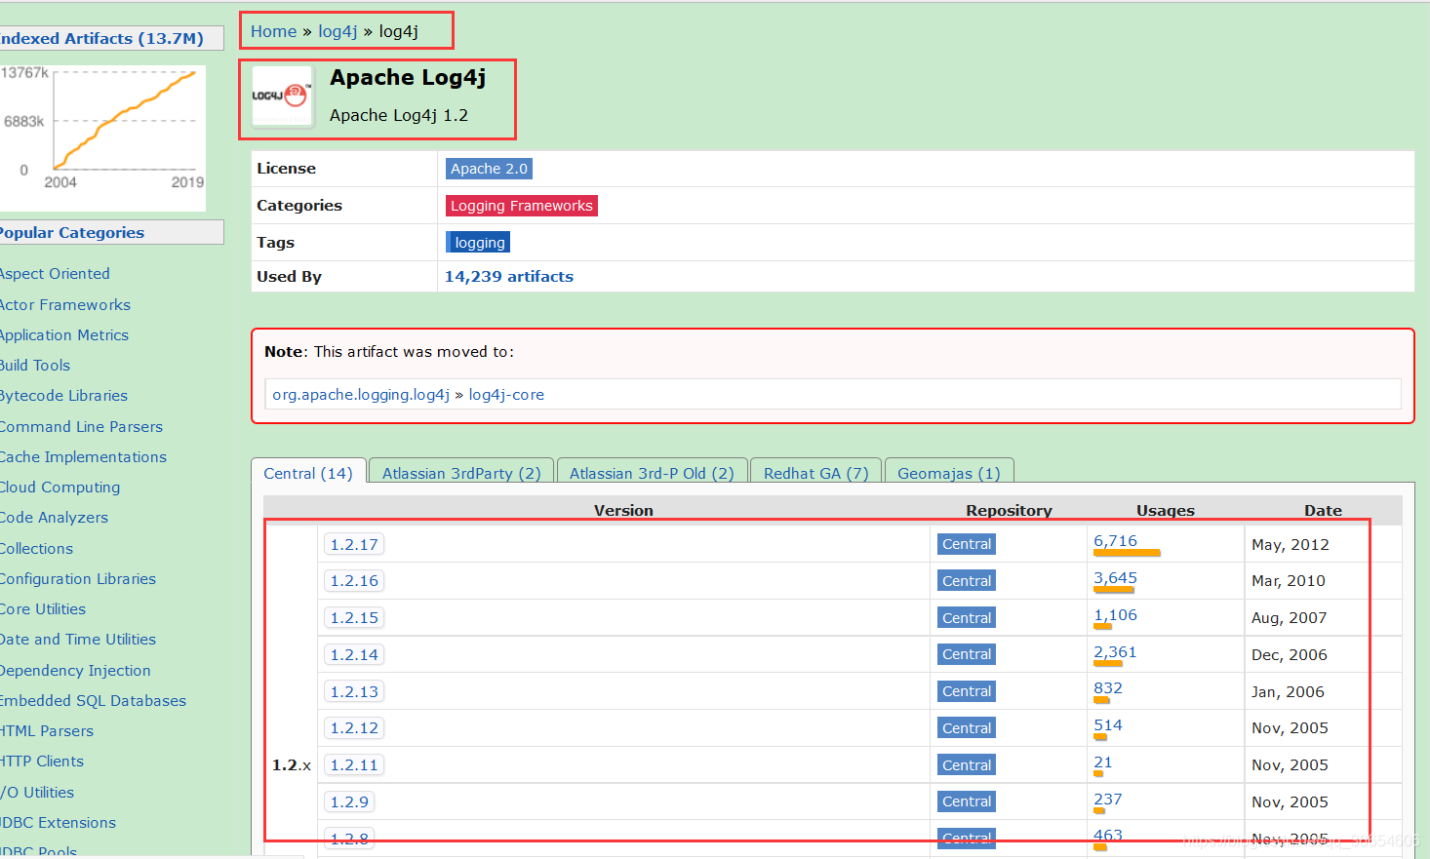Open the 21 usages link
The height and width of the screenshot is (859, 1430).
[x=1102, y=762]
